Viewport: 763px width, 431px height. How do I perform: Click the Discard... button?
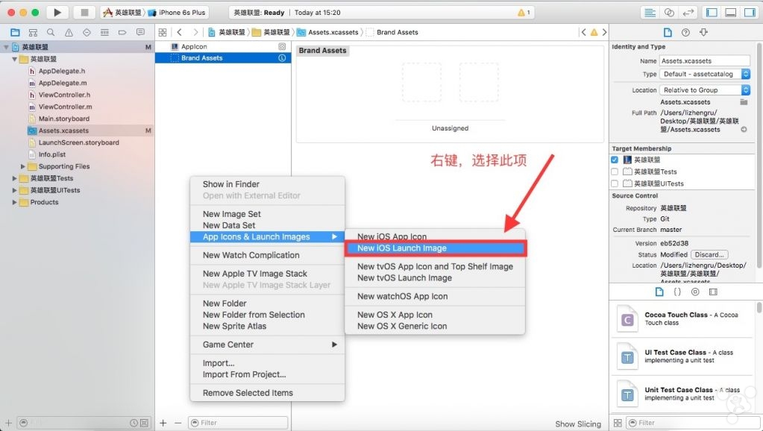[x=709, y=254]
